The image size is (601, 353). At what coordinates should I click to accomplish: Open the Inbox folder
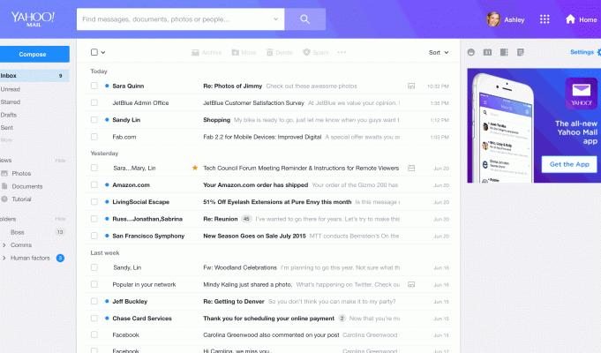(x=34, y=76)
